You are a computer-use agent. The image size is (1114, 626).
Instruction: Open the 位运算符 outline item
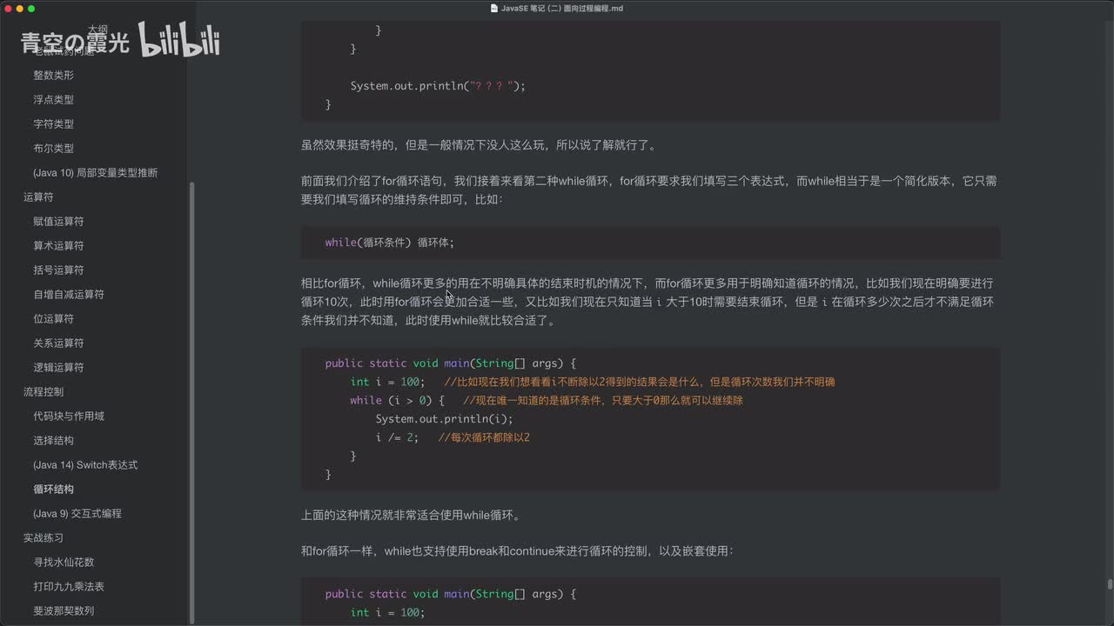point(54,319)
